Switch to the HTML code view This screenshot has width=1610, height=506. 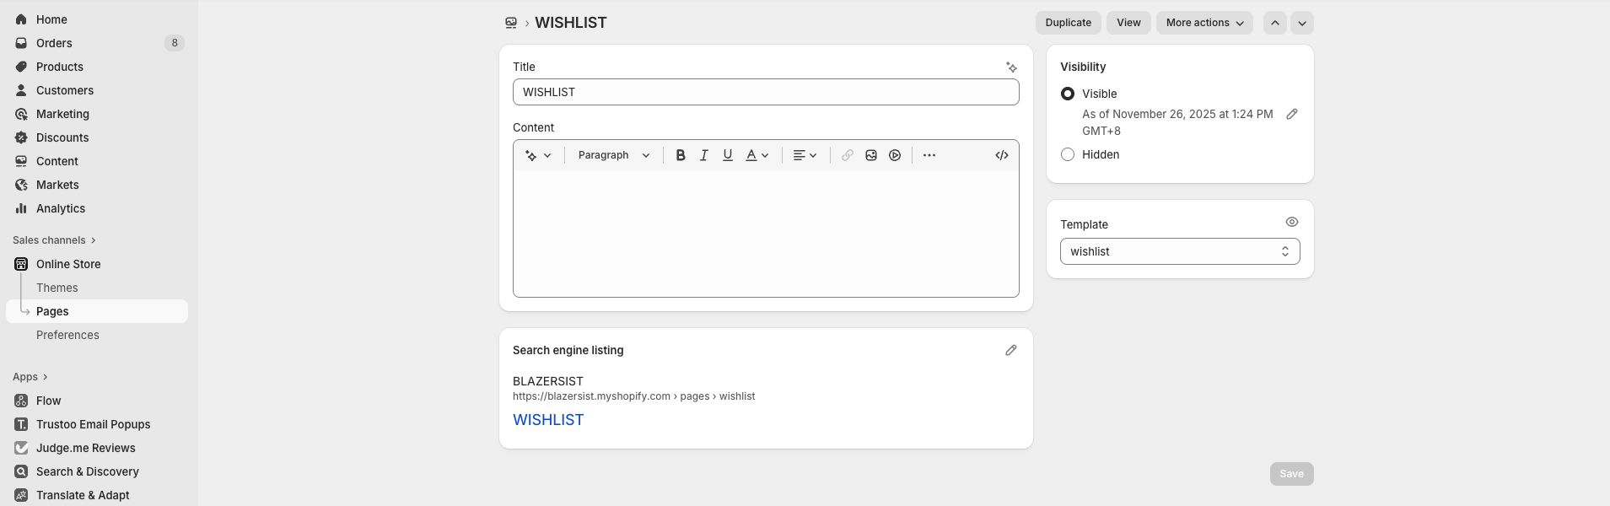(1002, 155)
